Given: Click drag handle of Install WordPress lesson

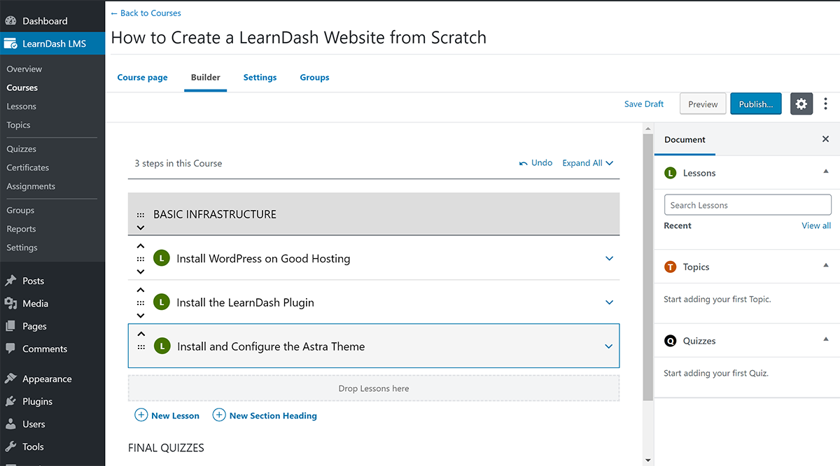Looking at the screenshot, I should pyautogui.click(x=141, y=259).
